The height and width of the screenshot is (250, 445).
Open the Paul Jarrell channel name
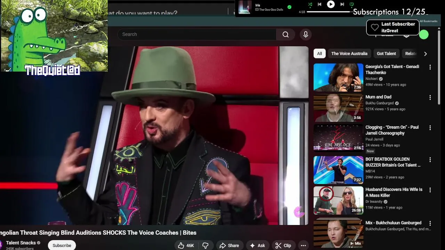[x=374, y=139]
